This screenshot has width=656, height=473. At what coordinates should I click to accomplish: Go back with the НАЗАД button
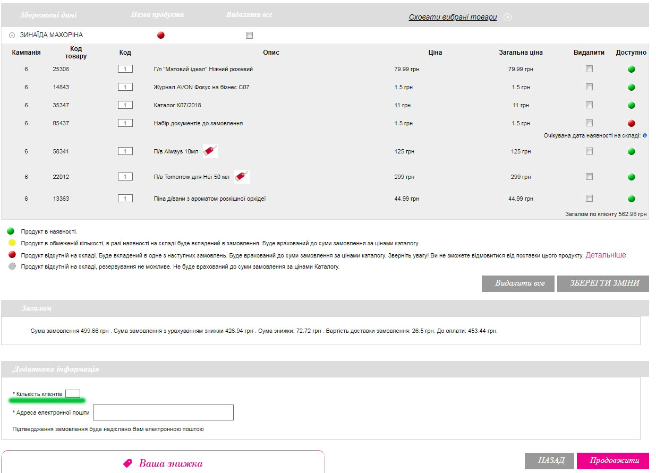550,460
